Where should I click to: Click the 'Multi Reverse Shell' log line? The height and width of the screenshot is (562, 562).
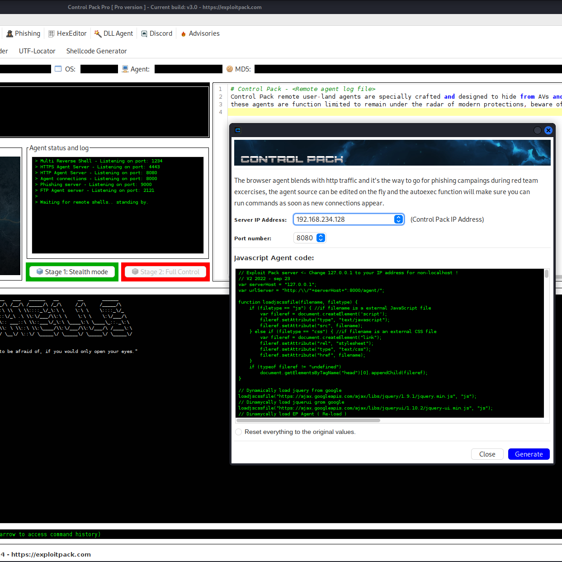tap(99, 161)
